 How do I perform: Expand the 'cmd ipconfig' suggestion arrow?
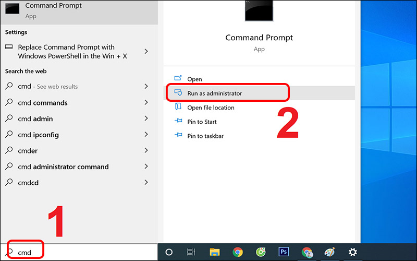click(x=146, y=135)
